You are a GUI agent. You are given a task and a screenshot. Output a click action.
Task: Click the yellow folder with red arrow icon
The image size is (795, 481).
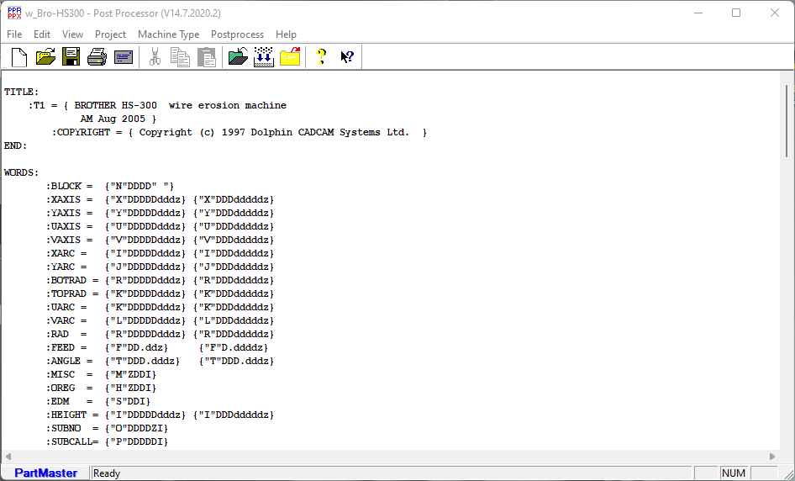pyautogui.click(x=290, y=57)
